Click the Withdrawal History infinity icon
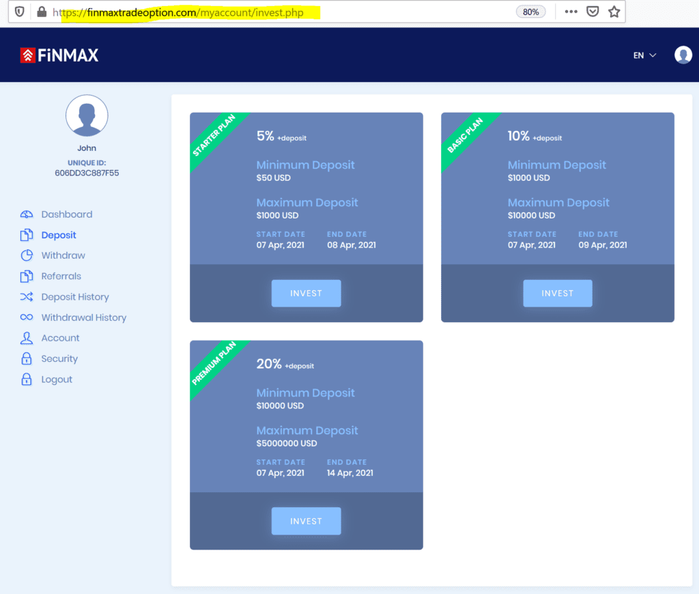Viewport: 699px width, 594px height. [x=27, y=317]
